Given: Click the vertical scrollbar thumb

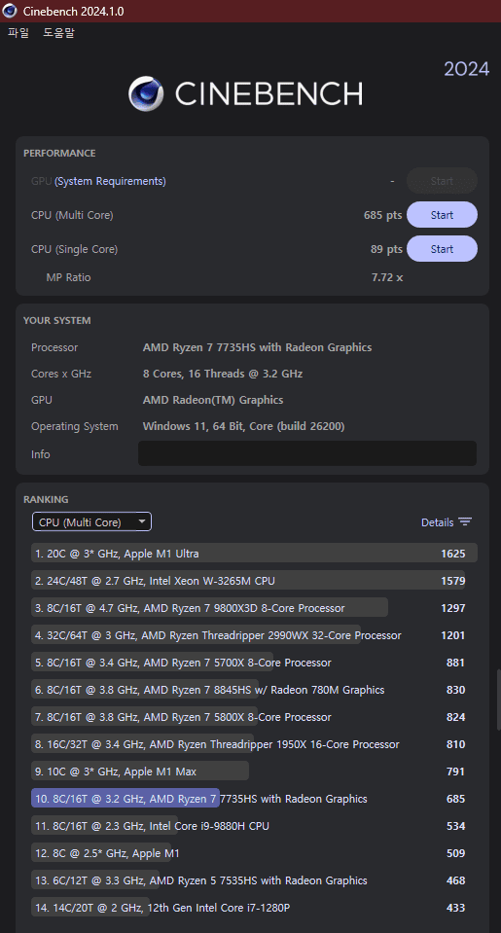Looking at the screenshot, I should 499,700.
